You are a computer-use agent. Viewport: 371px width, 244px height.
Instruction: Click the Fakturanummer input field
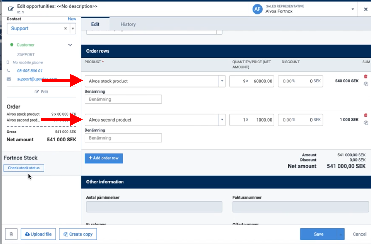(x=301, y=207)
